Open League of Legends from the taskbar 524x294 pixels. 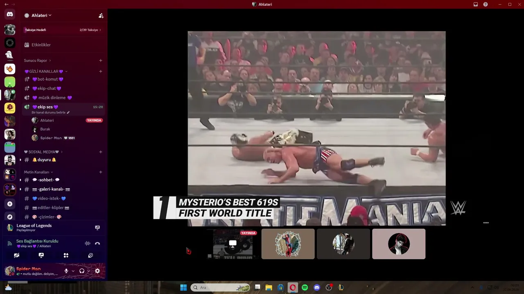pos(341,287)
